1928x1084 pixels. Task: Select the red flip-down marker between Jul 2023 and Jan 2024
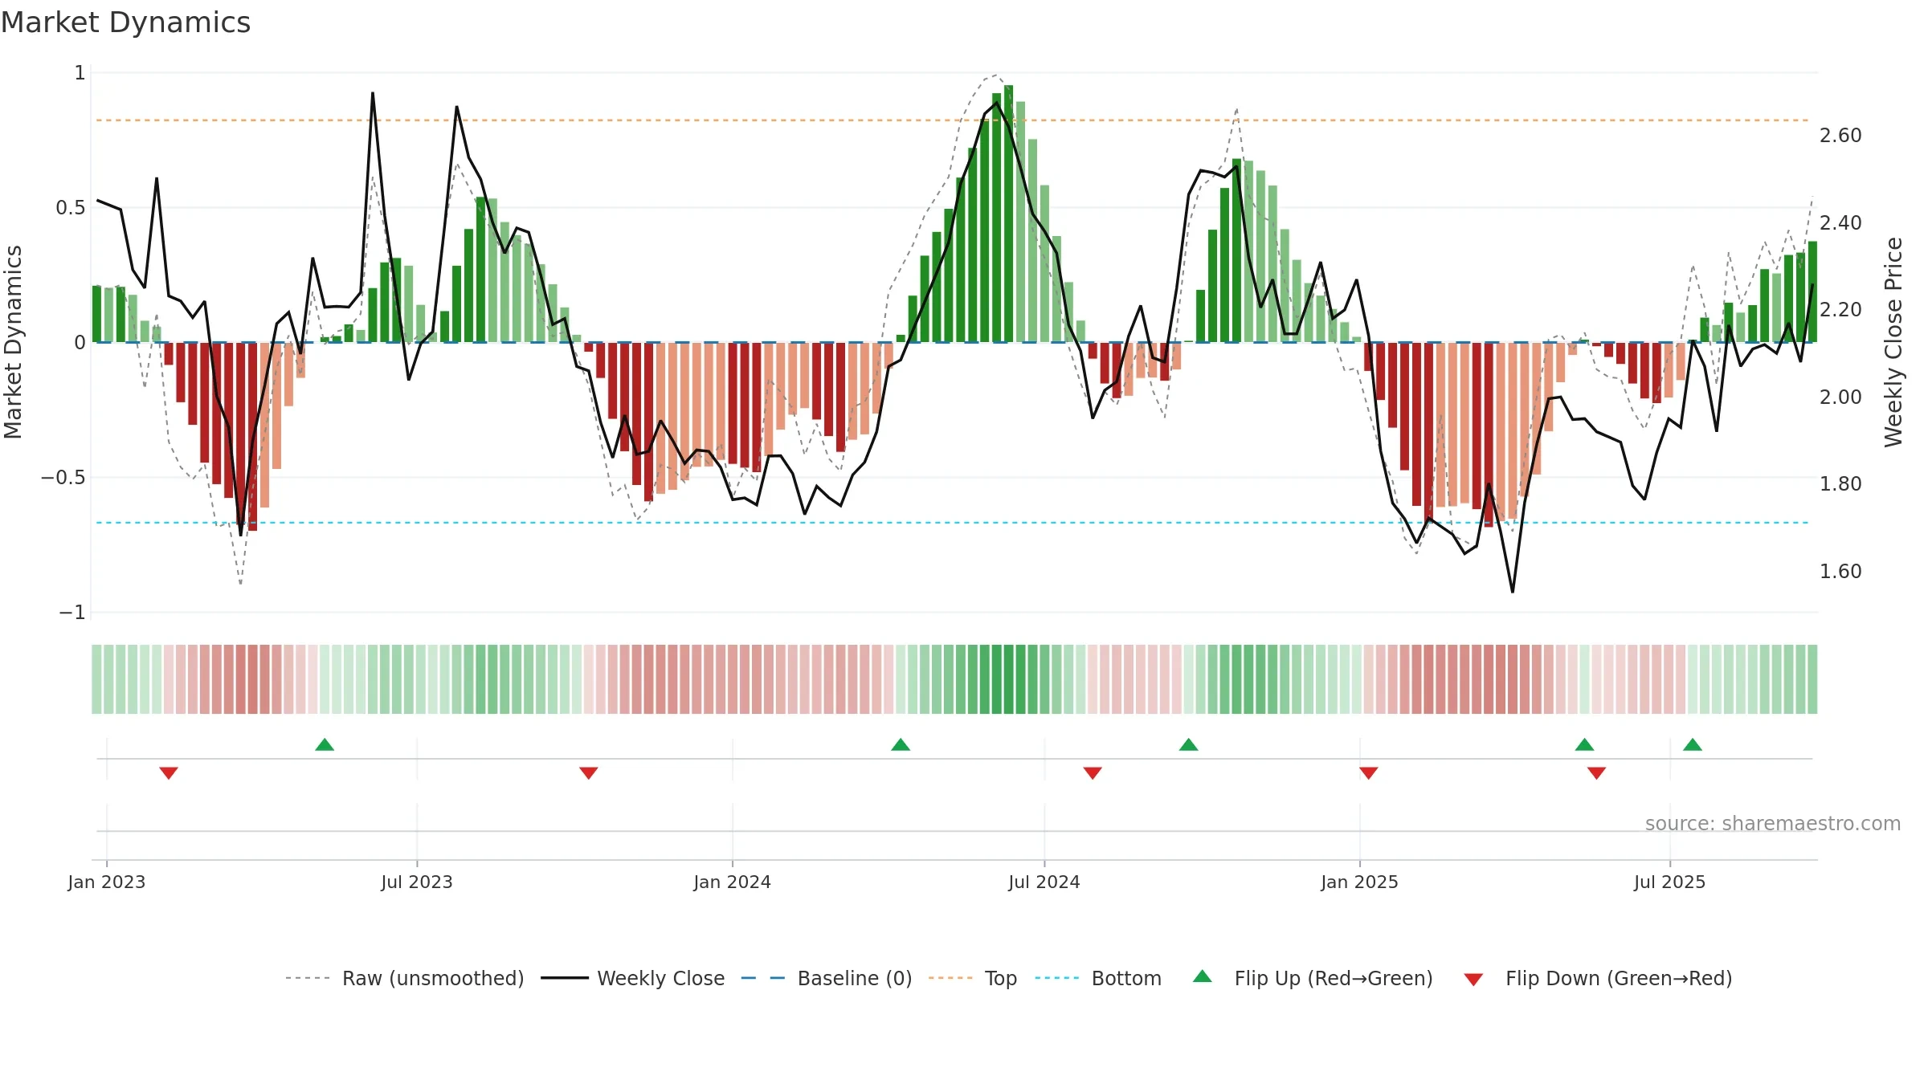tap(589, 772)
